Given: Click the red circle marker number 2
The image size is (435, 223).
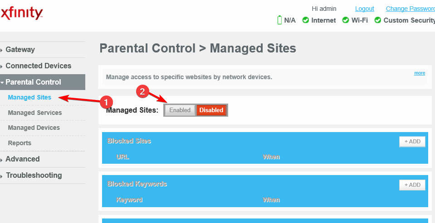Looking at the screenshot, I should coord(142,92).
